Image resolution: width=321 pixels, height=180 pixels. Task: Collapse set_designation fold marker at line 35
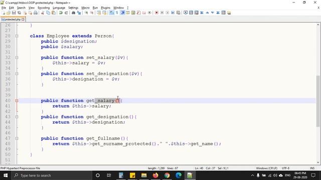point(17,73)
